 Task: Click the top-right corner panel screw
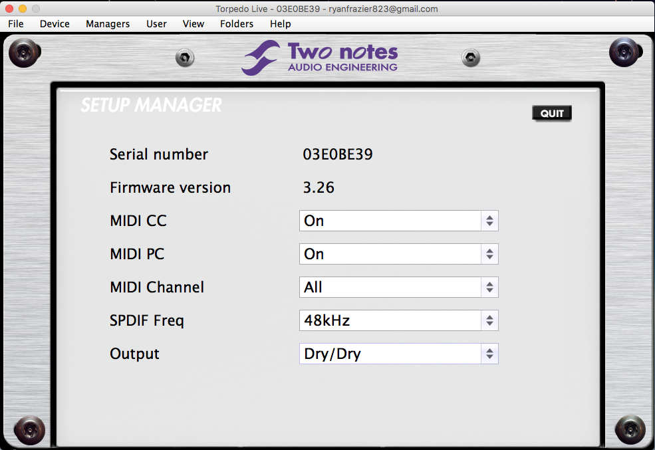click(625, 51)
